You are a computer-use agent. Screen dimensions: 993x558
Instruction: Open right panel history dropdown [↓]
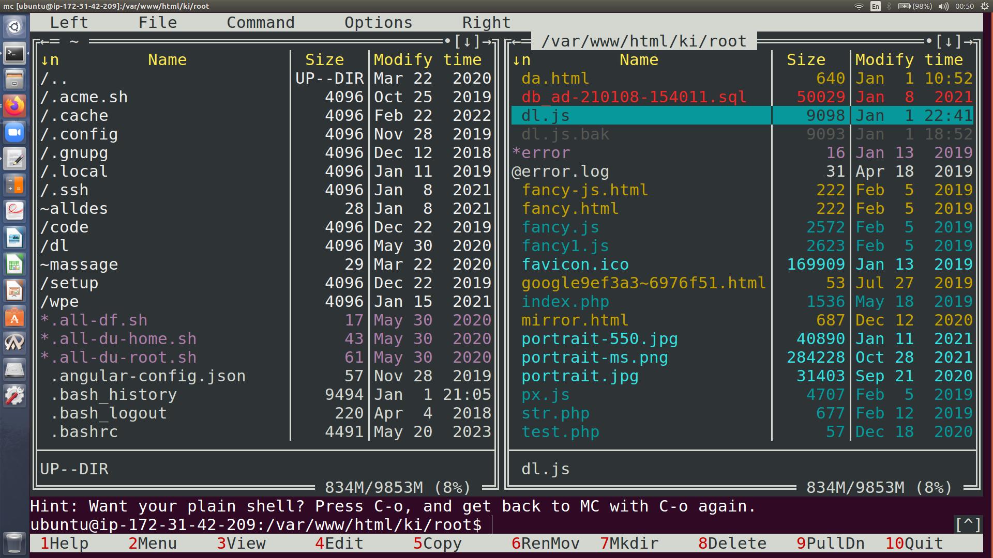tap(949, 41)
